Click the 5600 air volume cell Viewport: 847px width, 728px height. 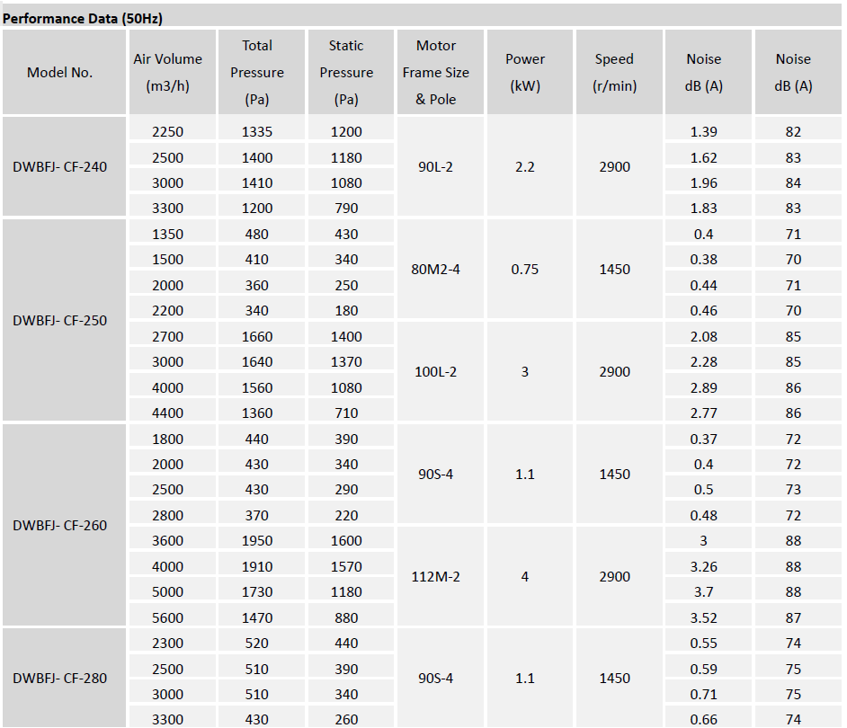click(x=168, y=618)
